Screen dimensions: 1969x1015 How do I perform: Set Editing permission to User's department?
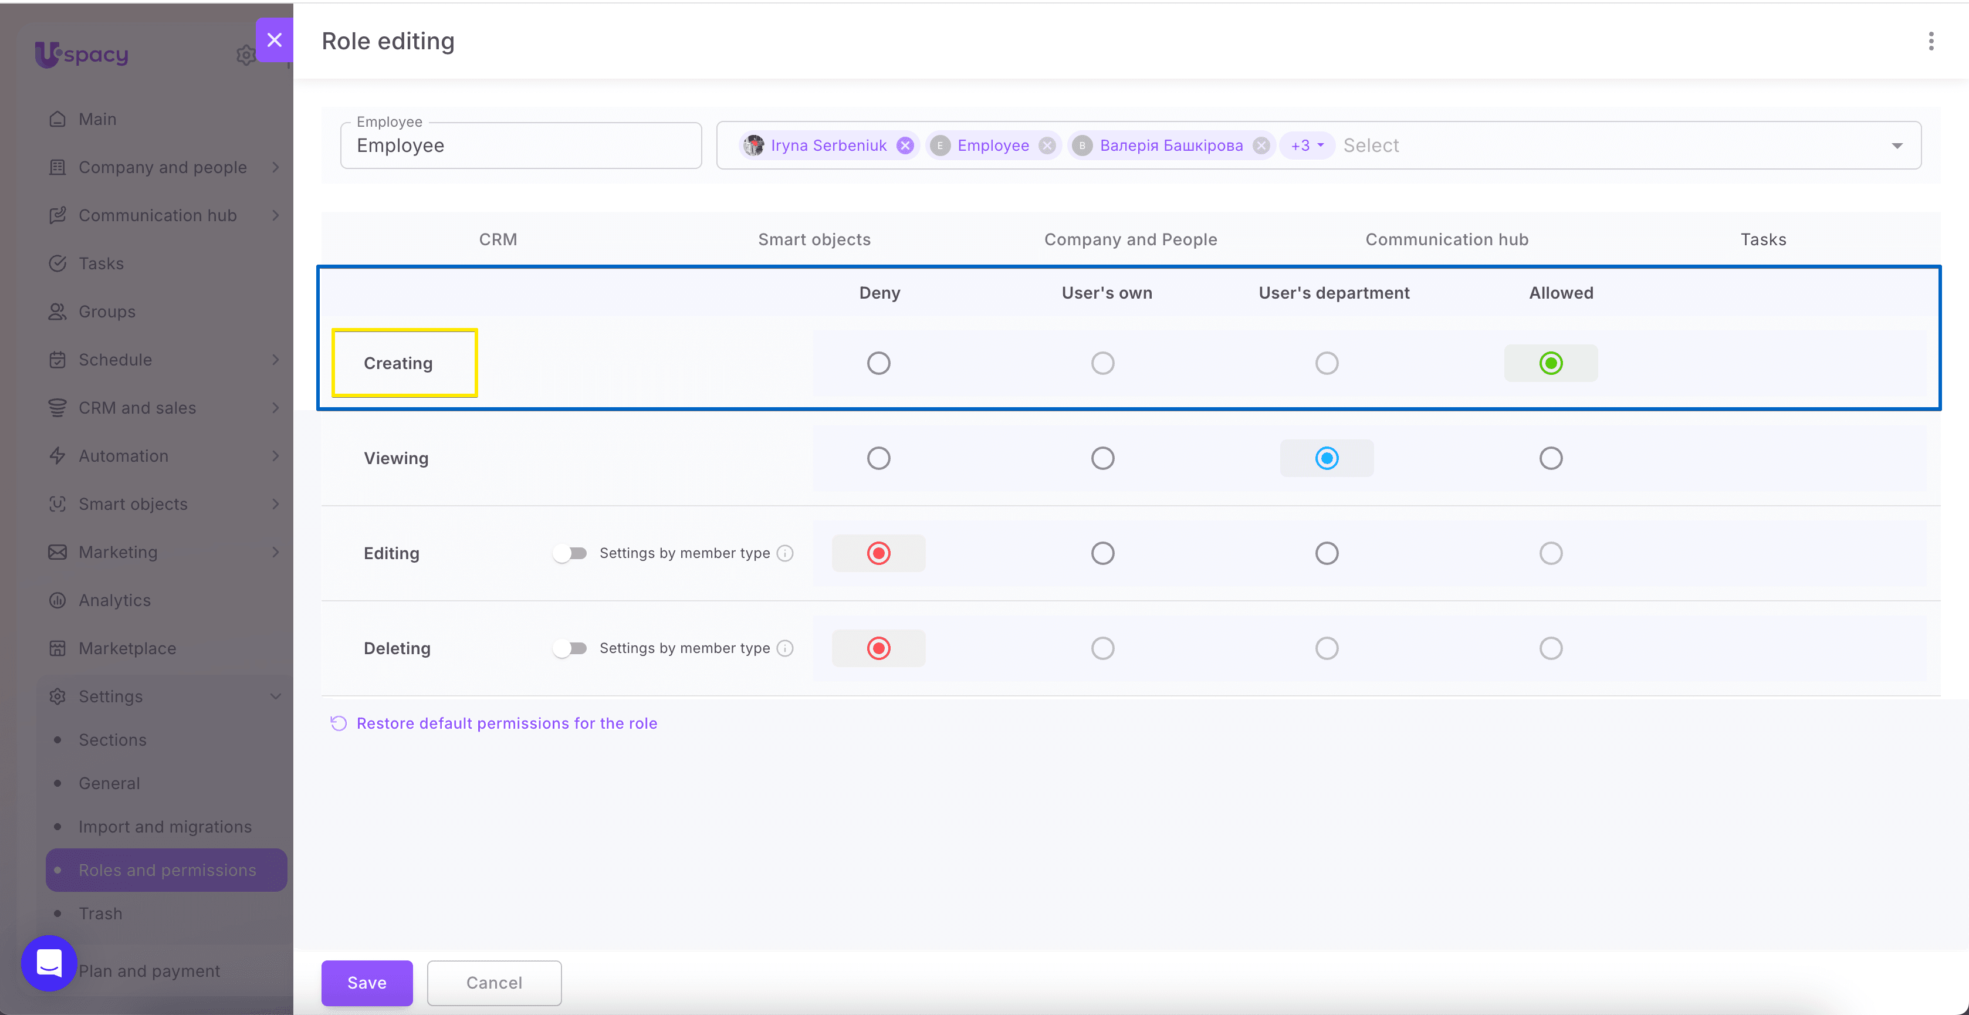pos(1327,553)
